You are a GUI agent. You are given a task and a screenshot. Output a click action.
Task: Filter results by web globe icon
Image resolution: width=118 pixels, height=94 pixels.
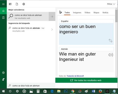pyautogui.click(x=24, y=4)
